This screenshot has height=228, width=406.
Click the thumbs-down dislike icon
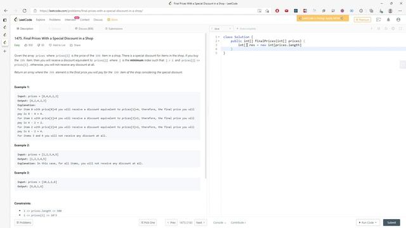tap(39, 45)
